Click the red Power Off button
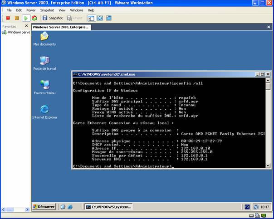The width and height of the screenshot is (274, 219). click(x=8, y=18)
